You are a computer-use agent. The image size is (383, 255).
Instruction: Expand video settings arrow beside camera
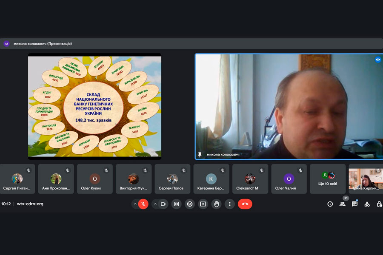tap(155, 204)
